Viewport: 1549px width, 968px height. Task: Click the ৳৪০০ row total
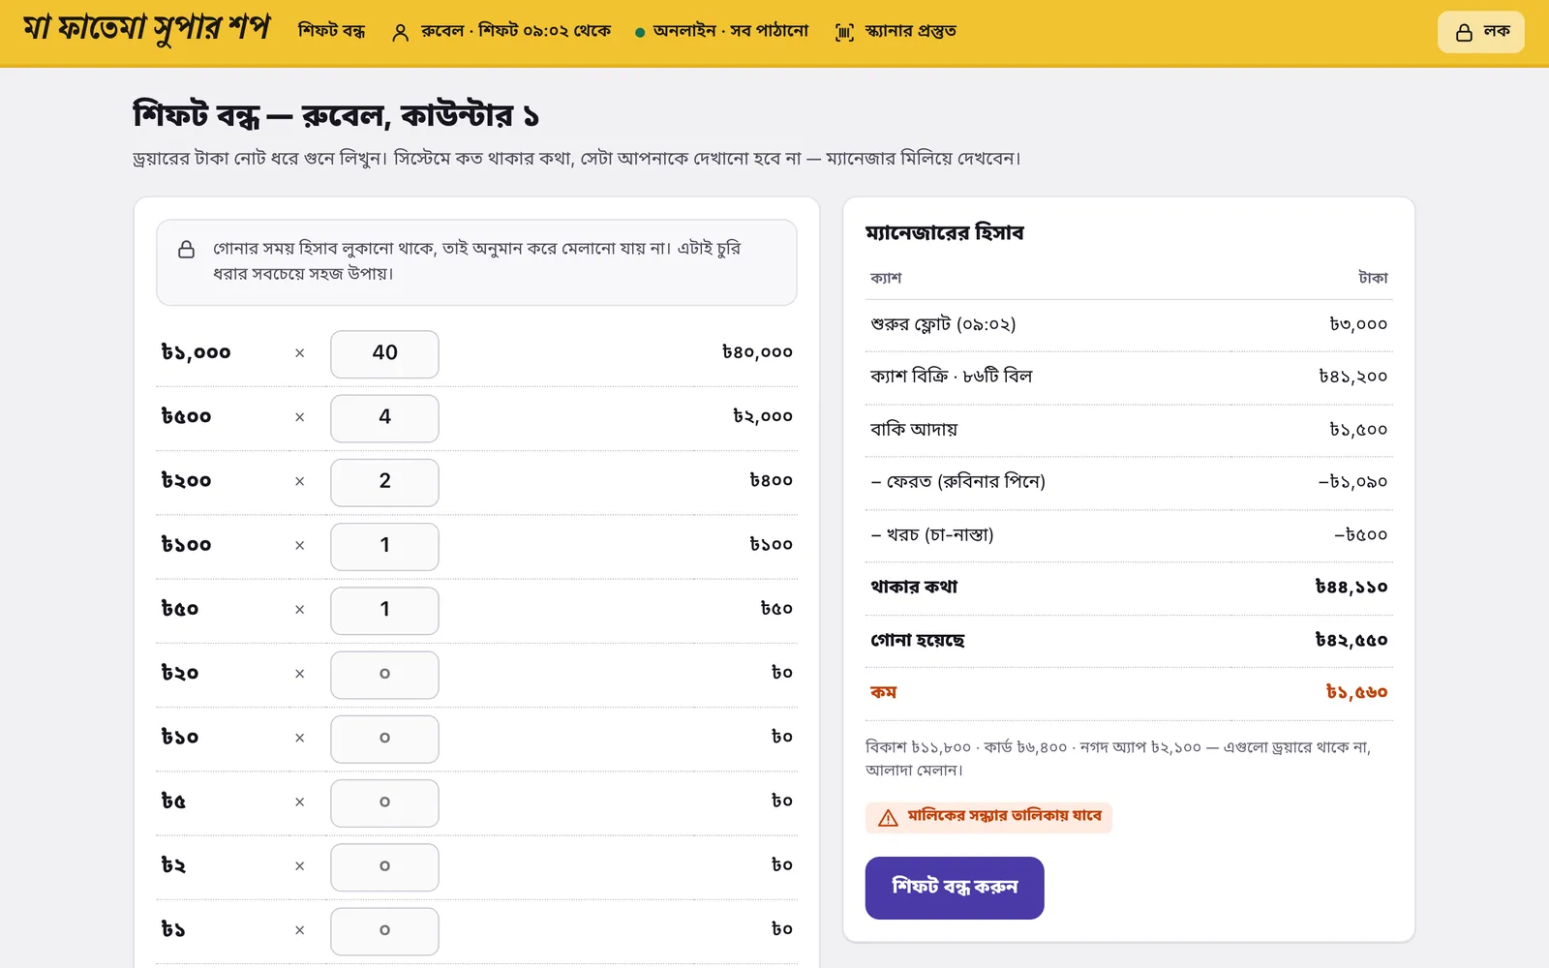click(x=771, y=480)
